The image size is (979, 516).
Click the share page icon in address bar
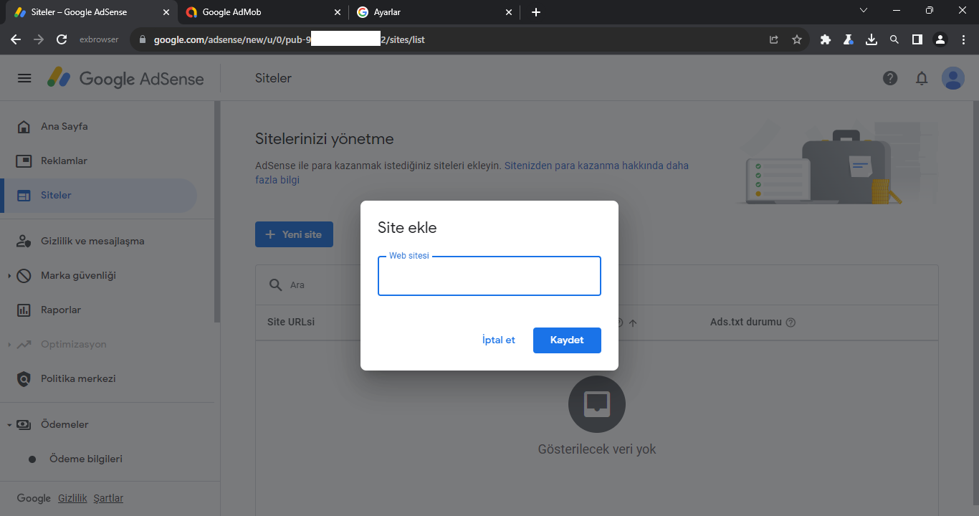(774, 39)
